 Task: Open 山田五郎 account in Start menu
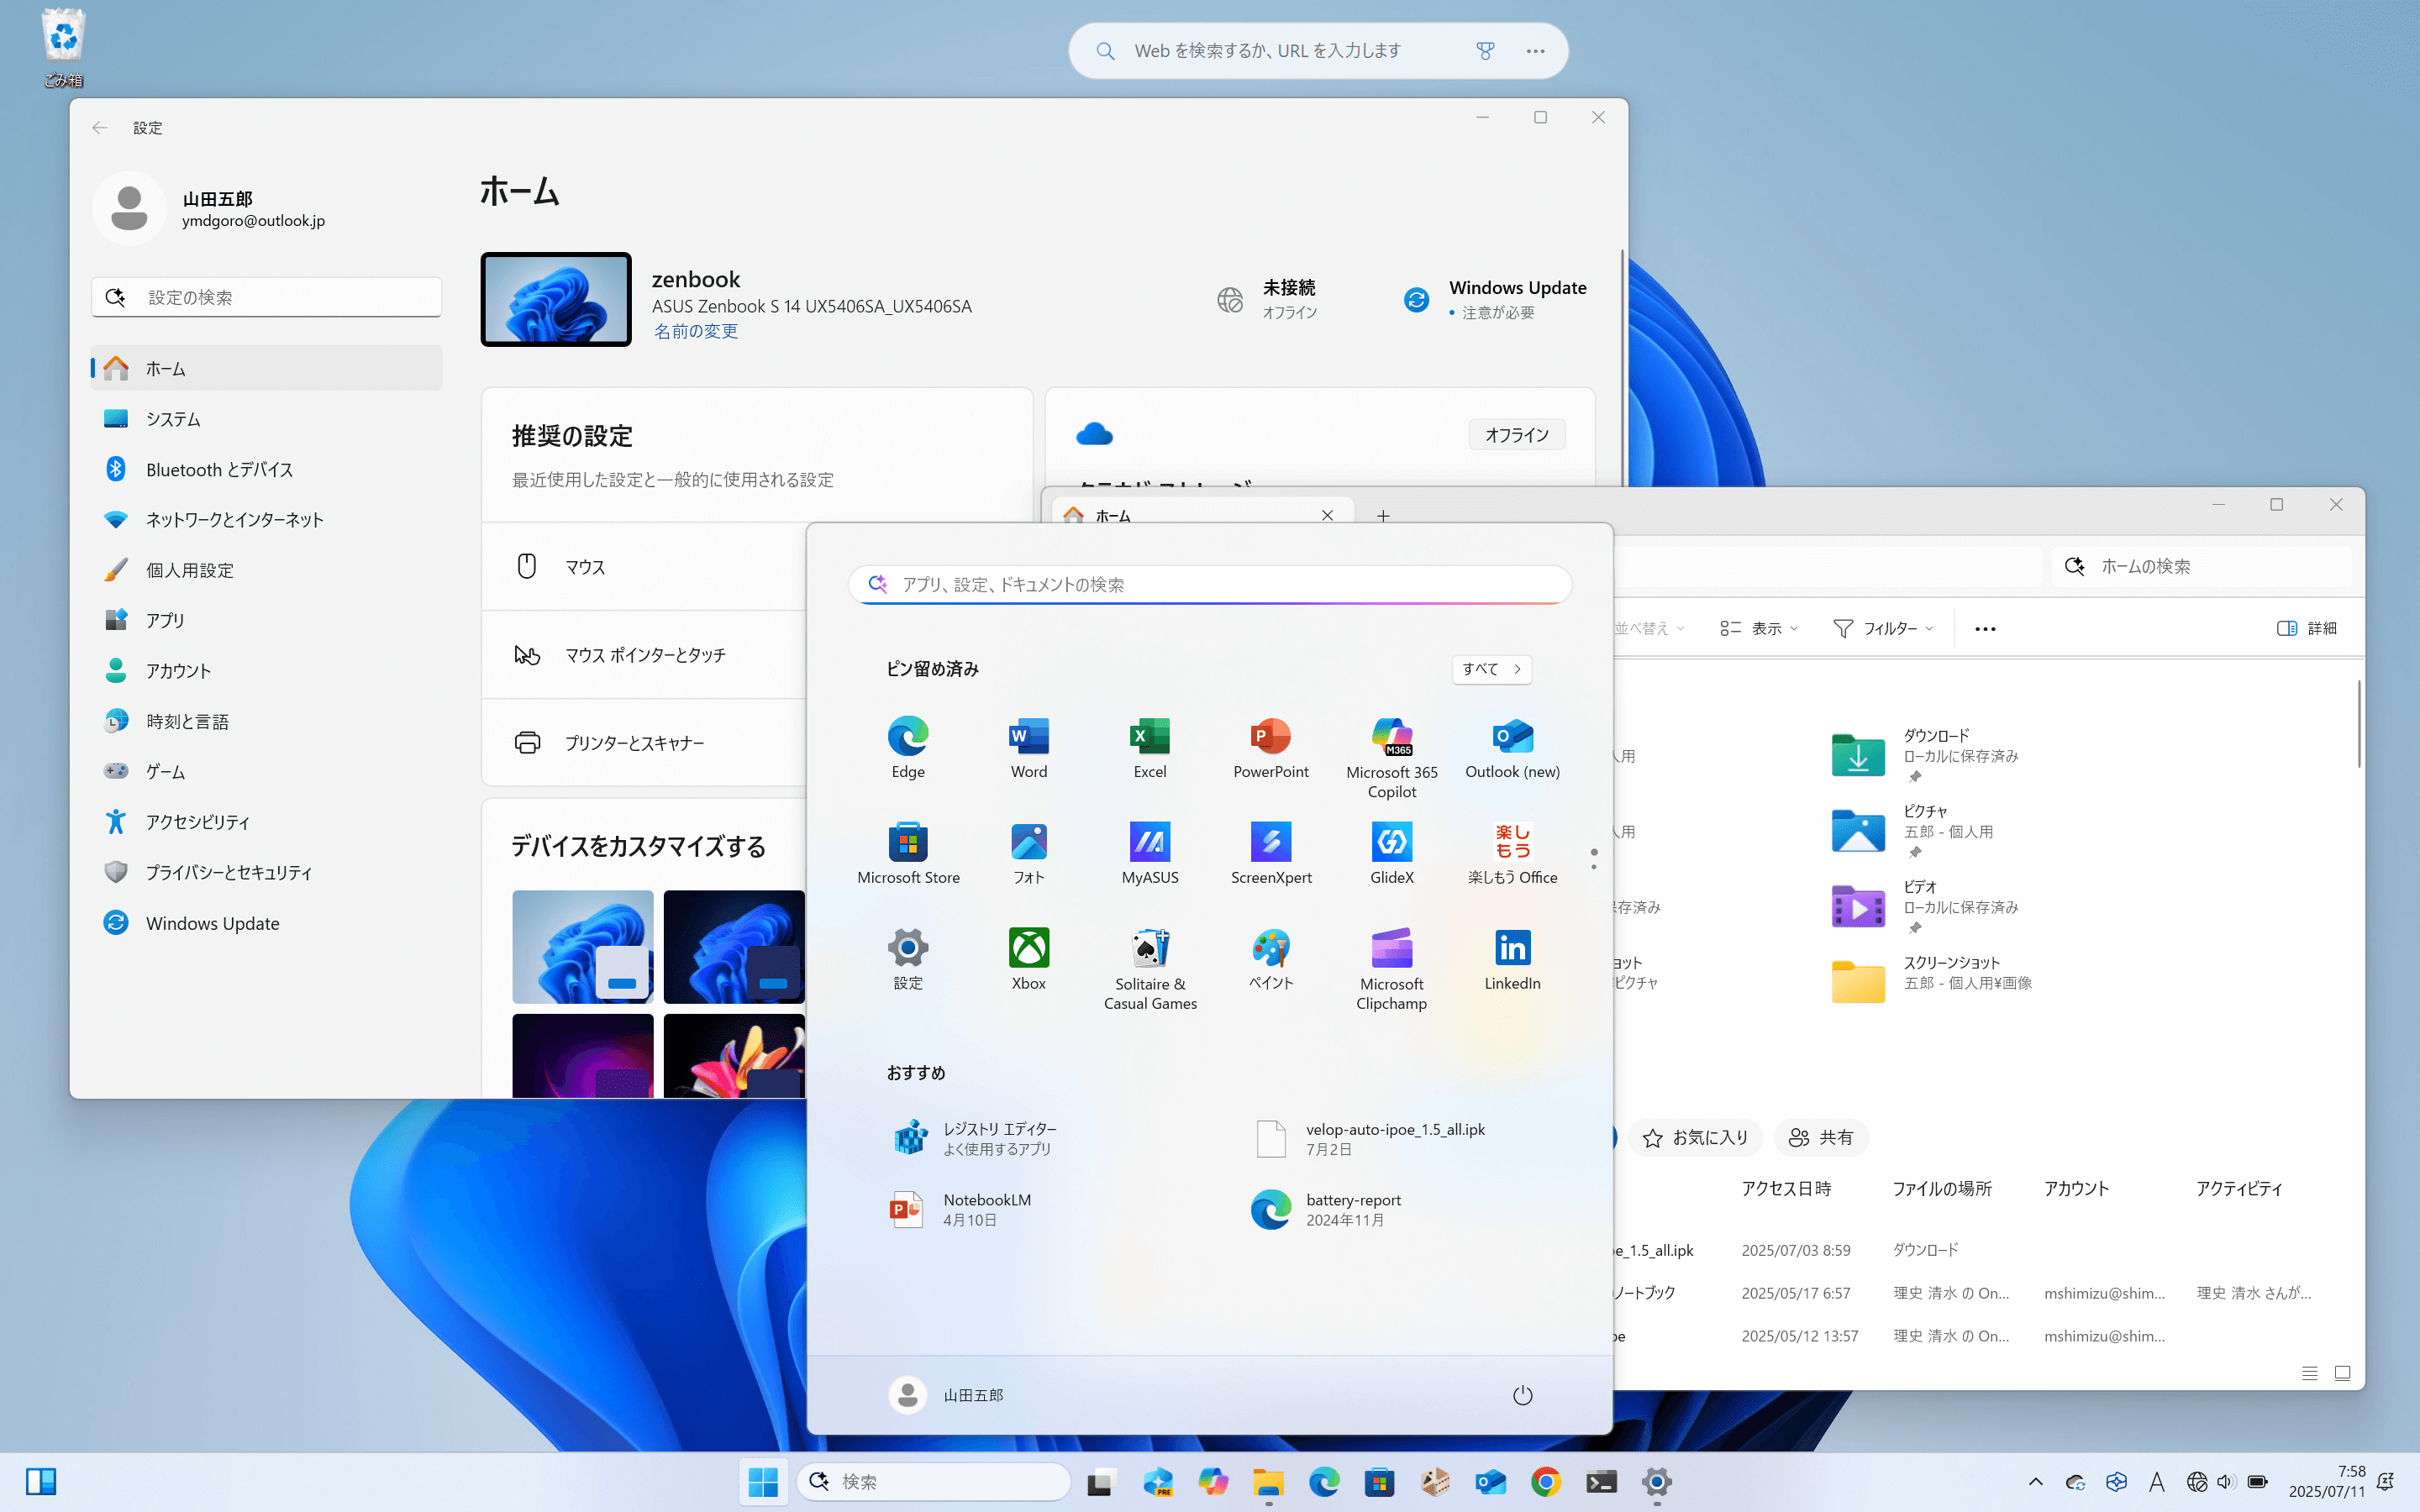click(x=946, y=1395)
